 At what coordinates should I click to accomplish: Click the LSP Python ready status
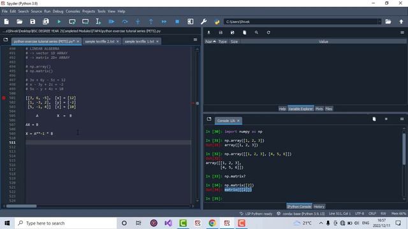(x=256, y=214)
